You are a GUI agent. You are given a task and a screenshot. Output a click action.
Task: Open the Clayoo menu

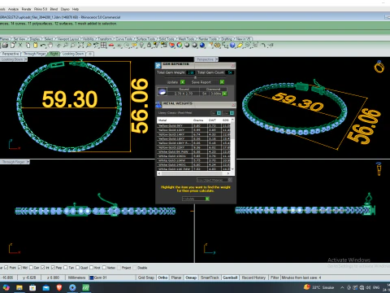click(65, 9)
